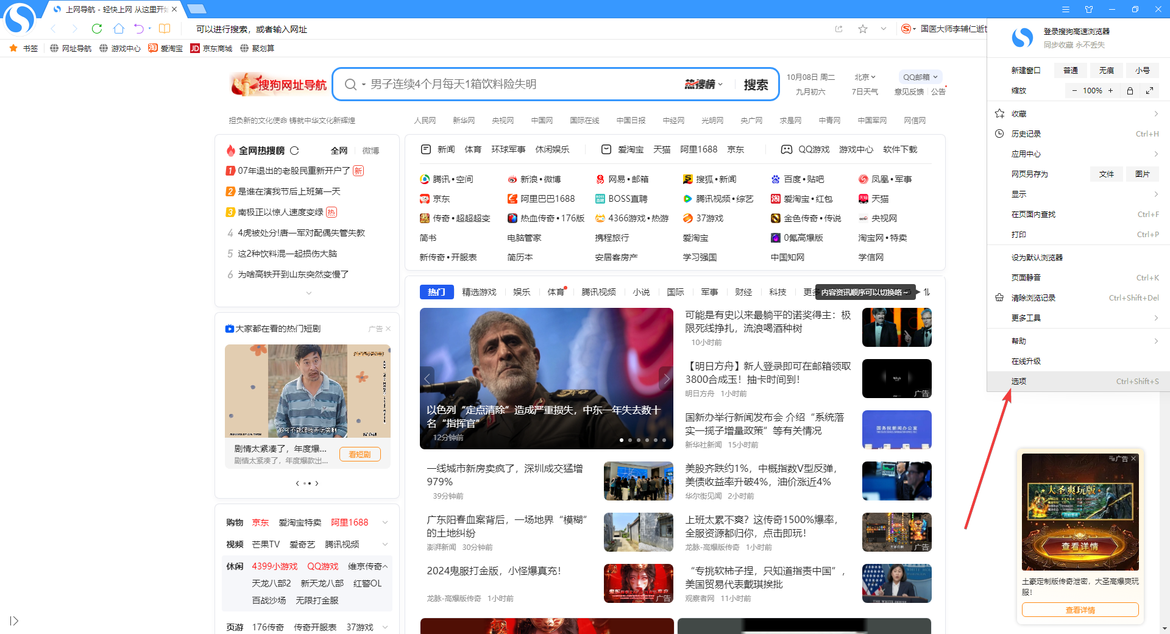1170x634 pixels.
Task: Show next carousel news slide
Action: [x=666, y=379]
